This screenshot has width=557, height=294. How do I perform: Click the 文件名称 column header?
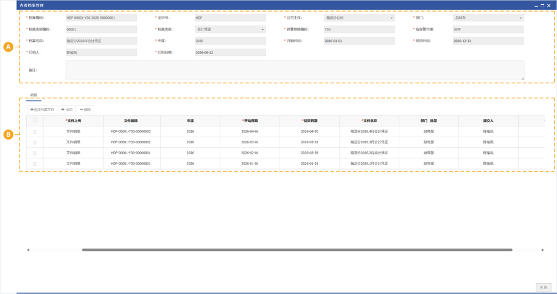pyautogui.click(x=369, y=121)
